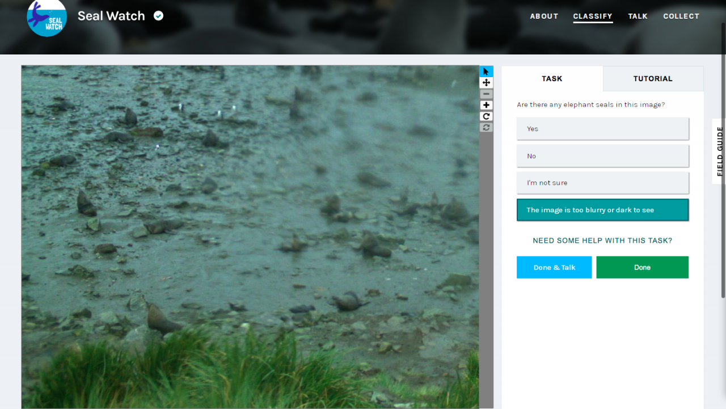Viewport: 726px width, 409px height.
Task: Click the Seal Watch project title
Action: [111, 16]
